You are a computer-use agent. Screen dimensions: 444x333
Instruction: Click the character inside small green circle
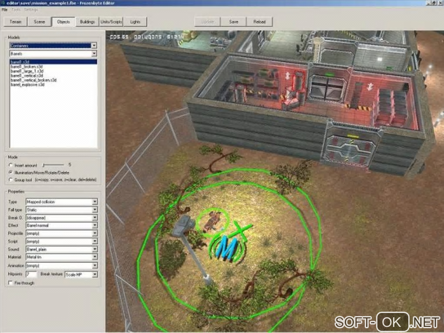212,222
